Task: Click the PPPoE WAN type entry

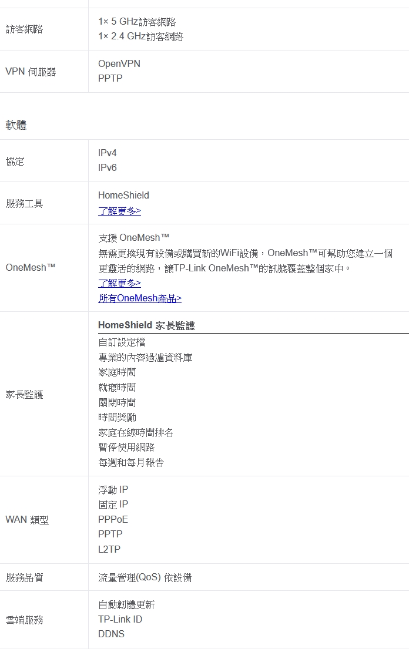Action: pos(113,519)
